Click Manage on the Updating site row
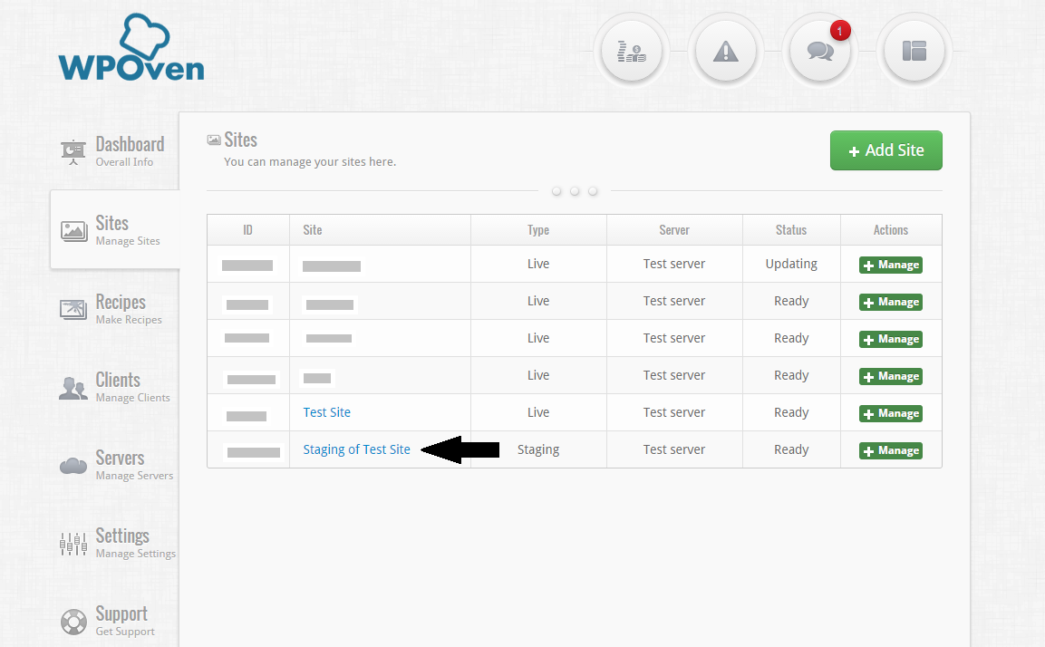 pyautogui.click(x=890, y=265)
